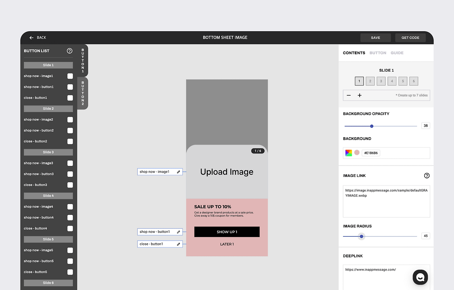Adjust the Background Opacity slider handle
This screenshot has width=454, height=290.
point(372,126)
